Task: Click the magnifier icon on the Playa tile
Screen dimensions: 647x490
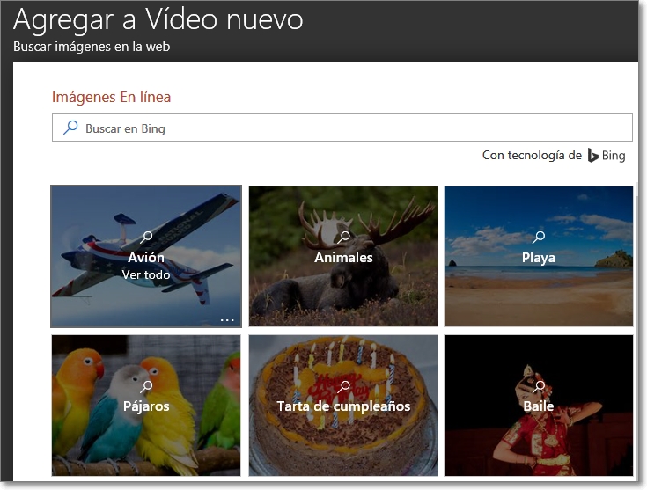Action: pyautogui.click(x=539, y=237)
